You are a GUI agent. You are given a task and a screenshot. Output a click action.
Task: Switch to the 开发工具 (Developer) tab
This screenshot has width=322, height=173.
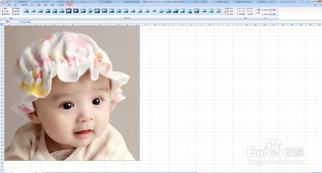pos(61,5)
